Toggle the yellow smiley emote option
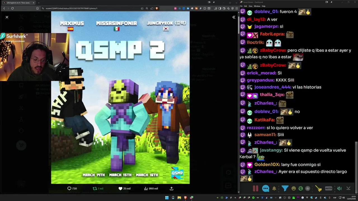This screenshot has width=358, height=201. click(x=293, y=188)
